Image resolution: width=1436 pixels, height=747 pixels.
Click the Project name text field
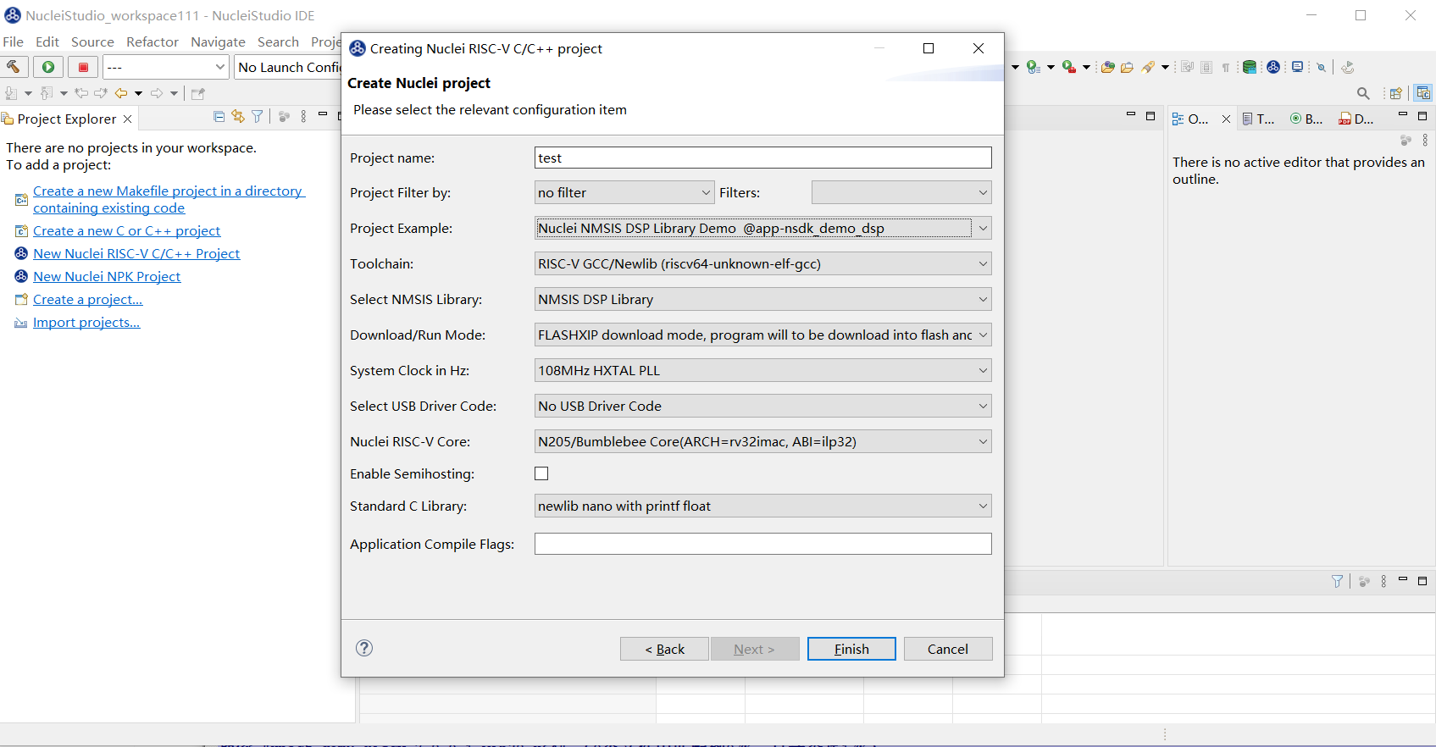[762, 158]
